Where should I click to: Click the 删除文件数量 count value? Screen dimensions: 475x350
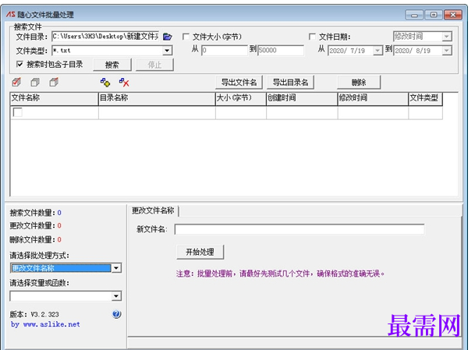(59, 240)
